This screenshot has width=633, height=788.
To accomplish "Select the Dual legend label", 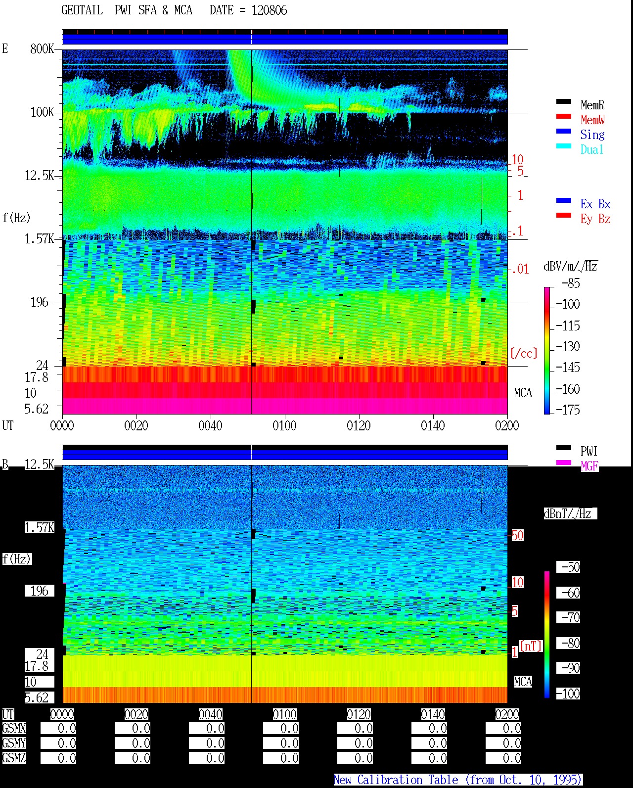I will pyautogui.click(x=592, y=149).
